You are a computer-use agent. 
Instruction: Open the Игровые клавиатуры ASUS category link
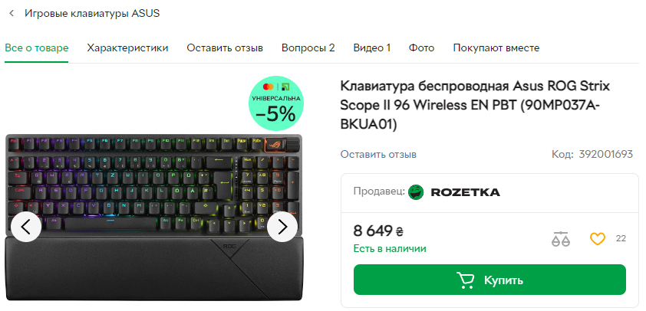pos(92,14)
